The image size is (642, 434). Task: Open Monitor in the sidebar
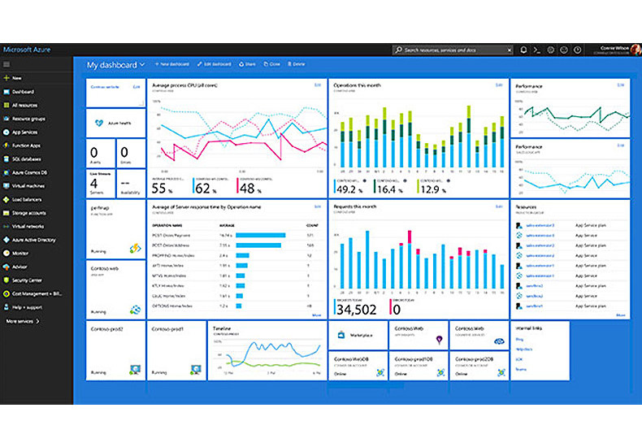pos(16,253)
